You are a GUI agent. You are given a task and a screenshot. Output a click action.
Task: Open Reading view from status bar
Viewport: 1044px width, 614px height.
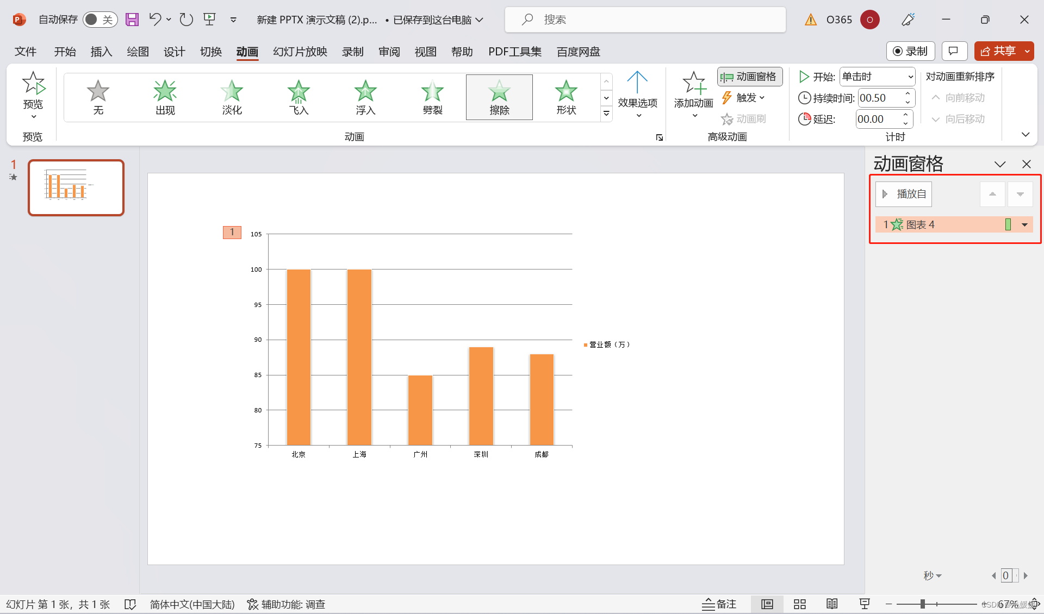click(832, 604)
